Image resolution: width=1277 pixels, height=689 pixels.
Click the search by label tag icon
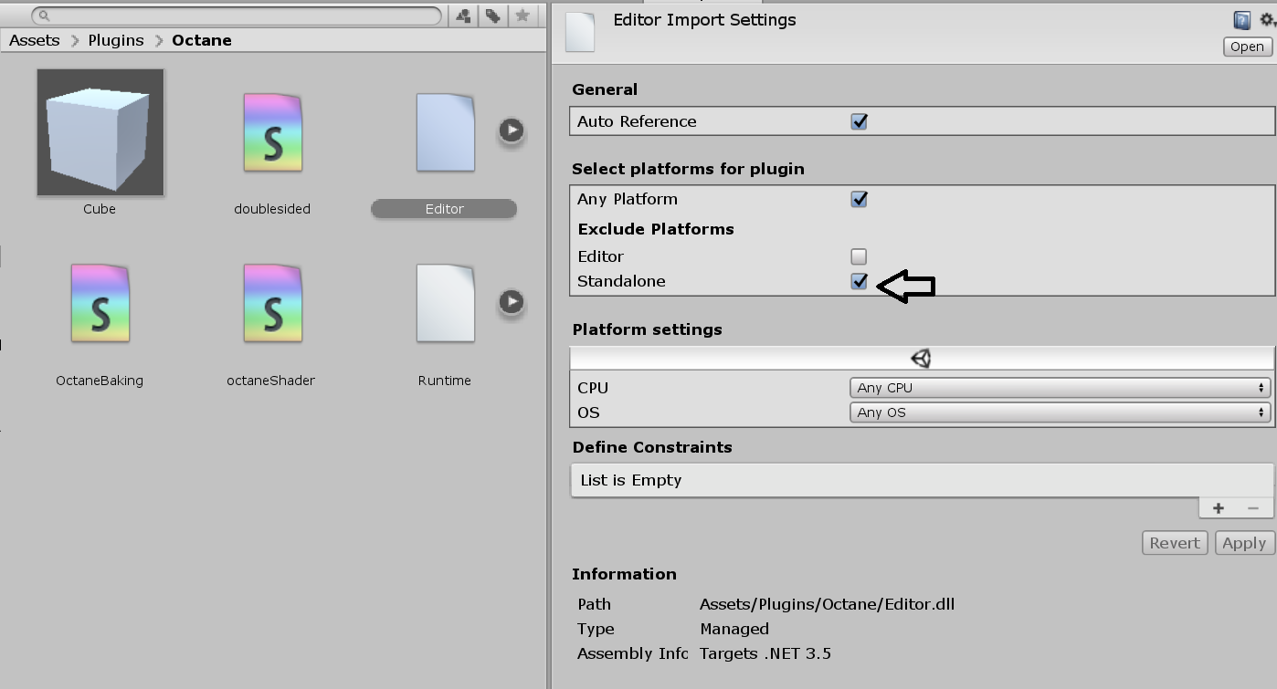492,16
